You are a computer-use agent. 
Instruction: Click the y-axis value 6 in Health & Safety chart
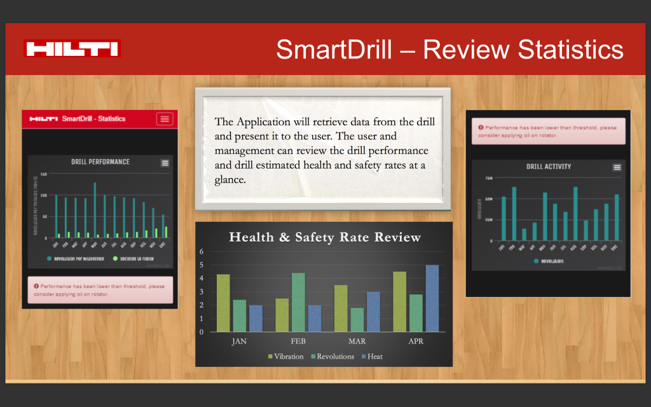(x=202, y=251)
